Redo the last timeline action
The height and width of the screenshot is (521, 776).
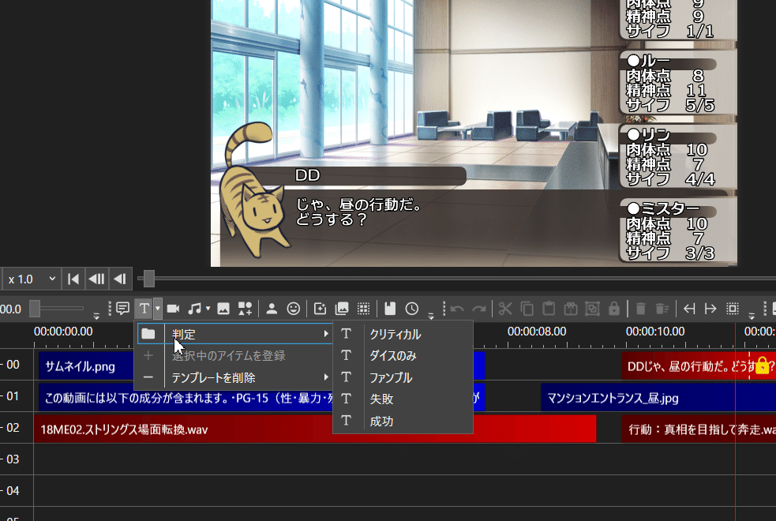tap(478, 309)
